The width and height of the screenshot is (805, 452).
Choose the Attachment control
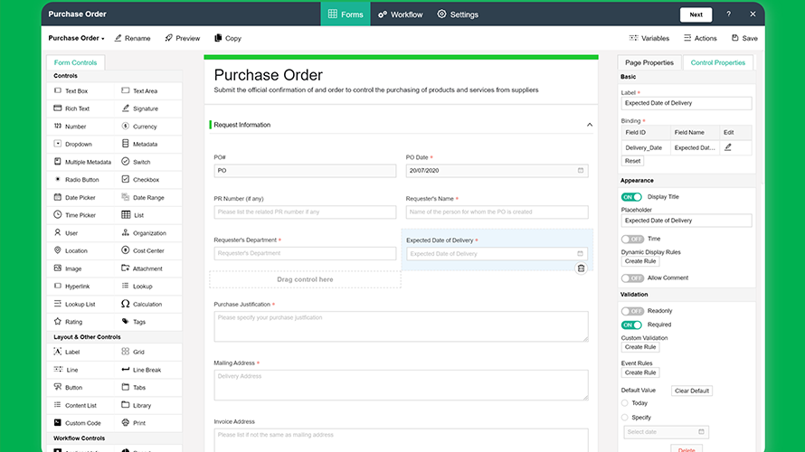click(x=147, y=268)
